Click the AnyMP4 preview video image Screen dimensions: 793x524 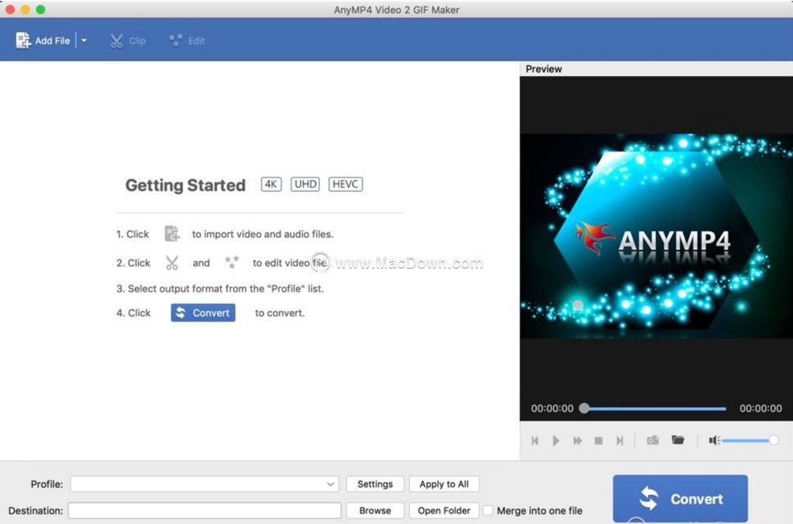(x=656, y=236)
